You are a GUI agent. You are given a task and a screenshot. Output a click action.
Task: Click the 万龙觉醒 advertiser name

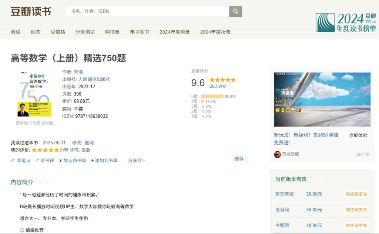[291, 154]
